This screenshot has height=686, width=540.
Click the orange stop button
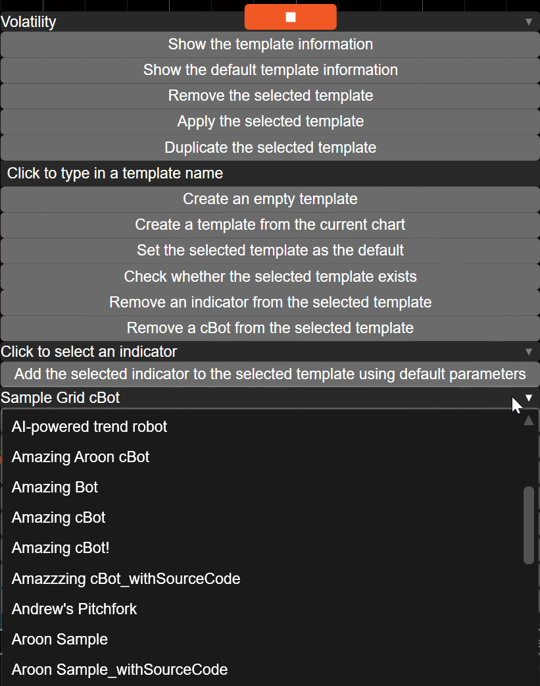tap(290, 17)
